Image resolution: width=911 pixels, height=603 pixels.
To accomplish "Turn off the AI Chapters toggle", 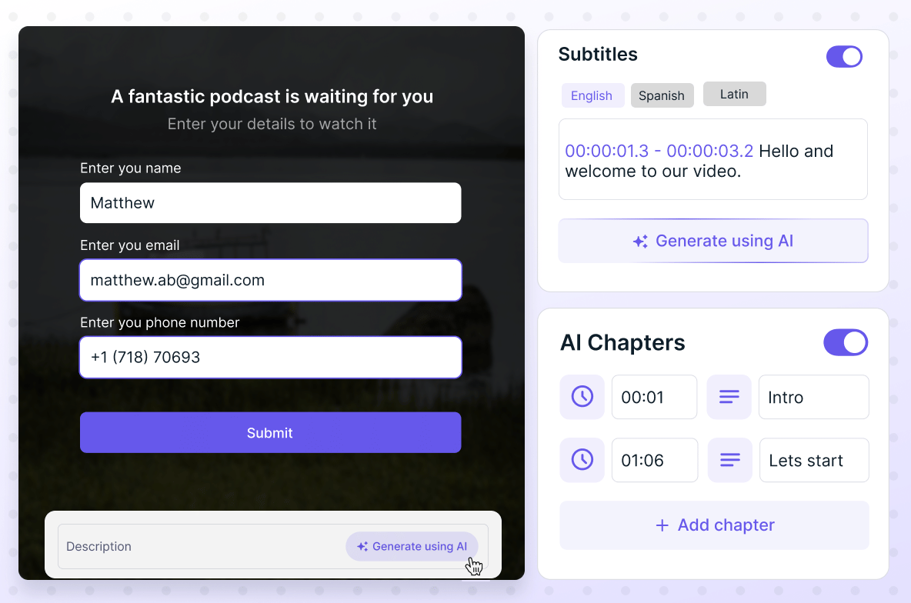I will 846,342.
